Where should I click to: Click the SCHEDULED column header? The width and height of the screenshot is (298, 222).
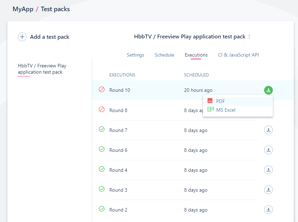click(196, 75)
